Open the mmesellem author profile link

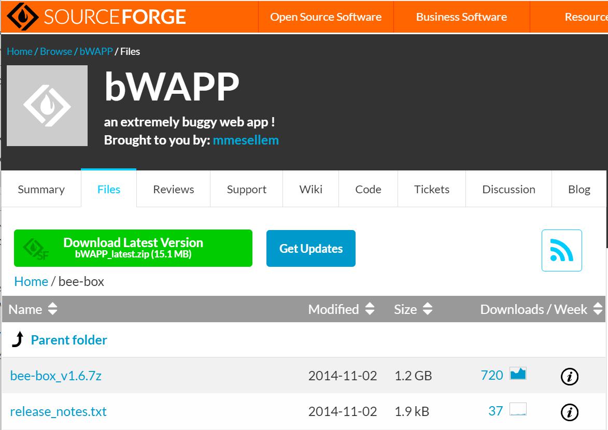click(x=245, y=140)
